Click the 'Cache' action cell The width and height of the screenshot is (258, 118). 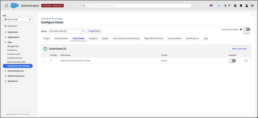coord(164,61)
